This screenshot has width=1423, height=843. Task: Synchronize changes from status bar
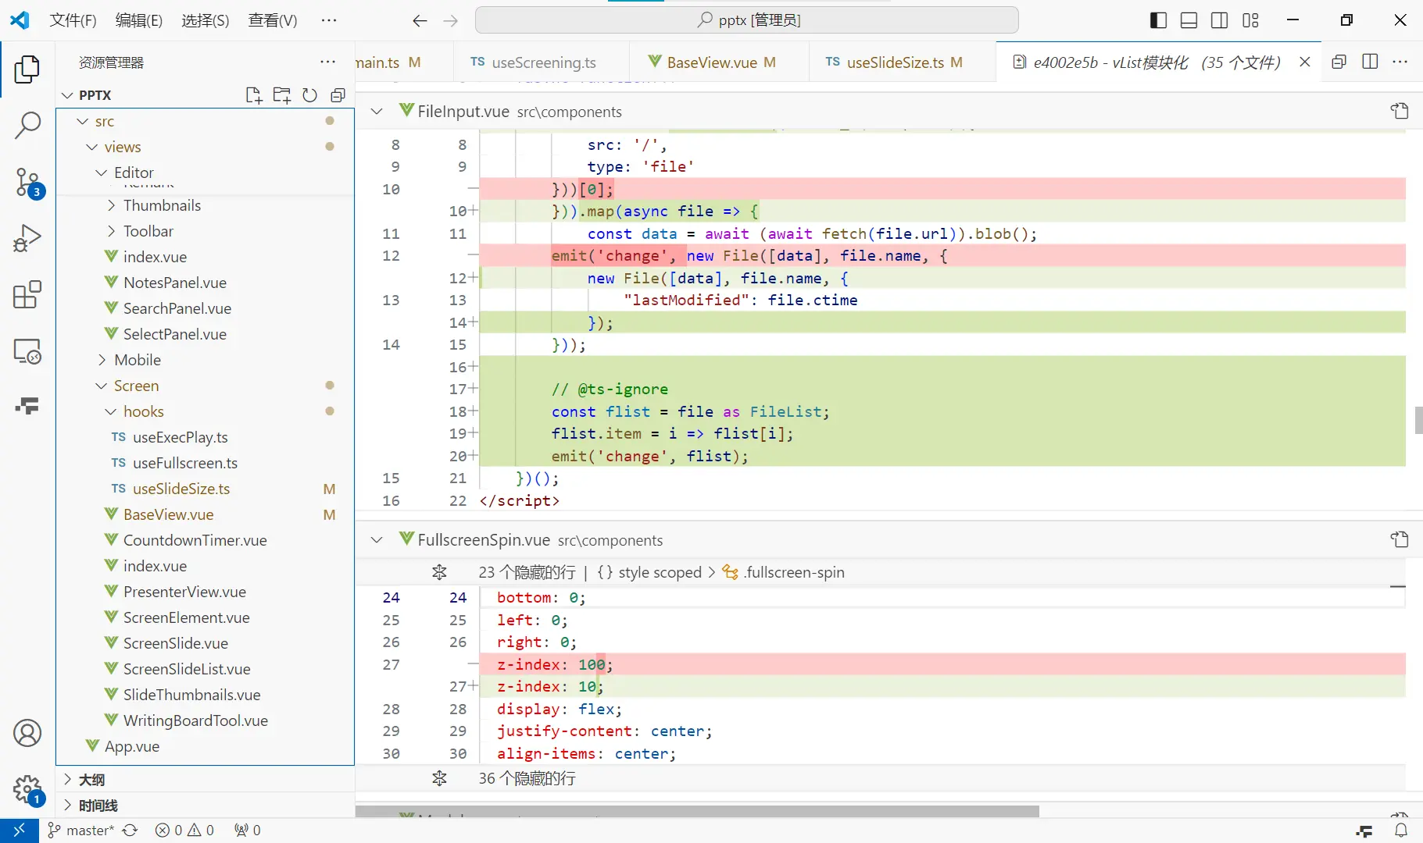click(131, 831)
